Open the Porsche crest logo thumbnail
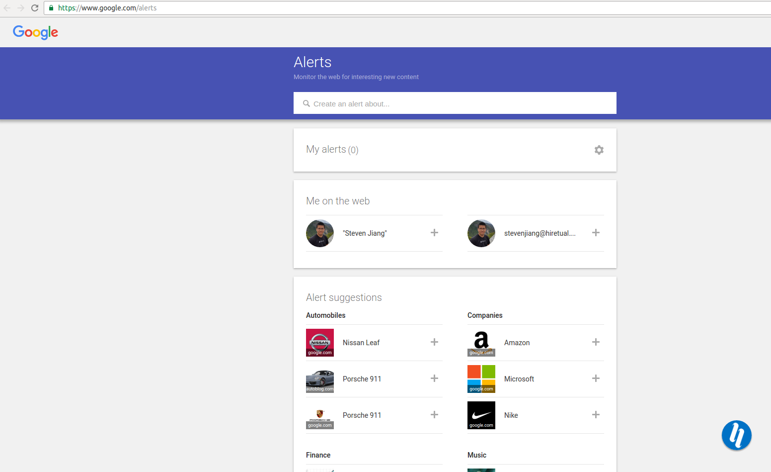The width and height of the screenshot is (771, 472). [320, 415]
